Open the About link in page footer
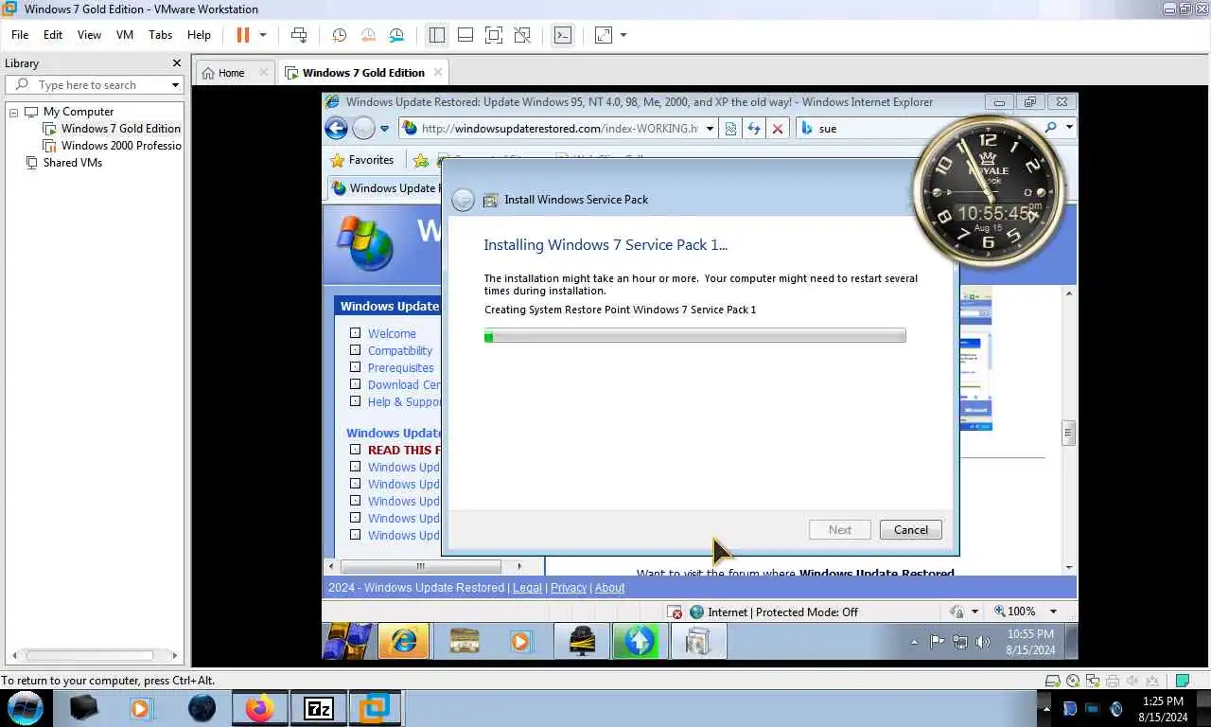 pos(609,588)
